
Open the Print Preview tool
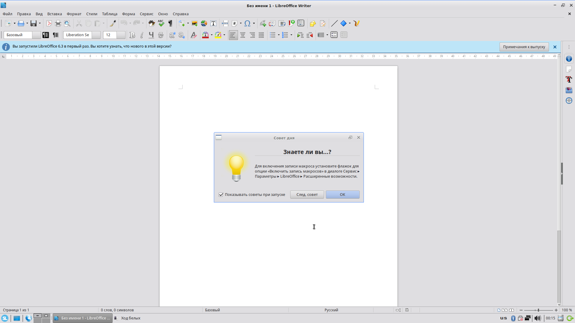click(x=67, y=23)
